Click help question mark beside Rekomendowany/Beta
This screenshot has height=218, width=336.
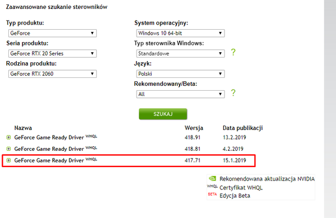click(233, 92)
